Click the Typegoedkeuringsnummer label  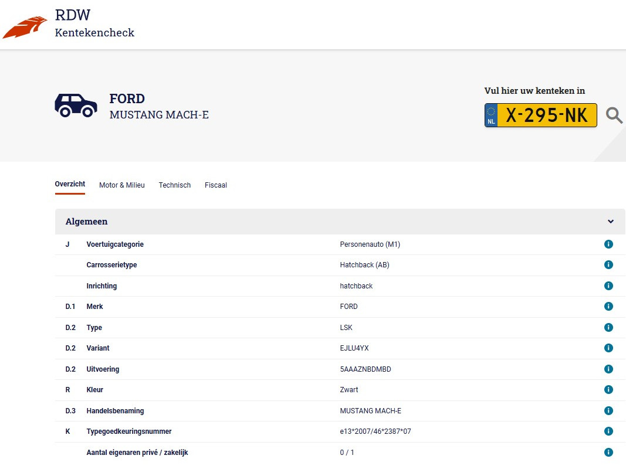point(129,431)
